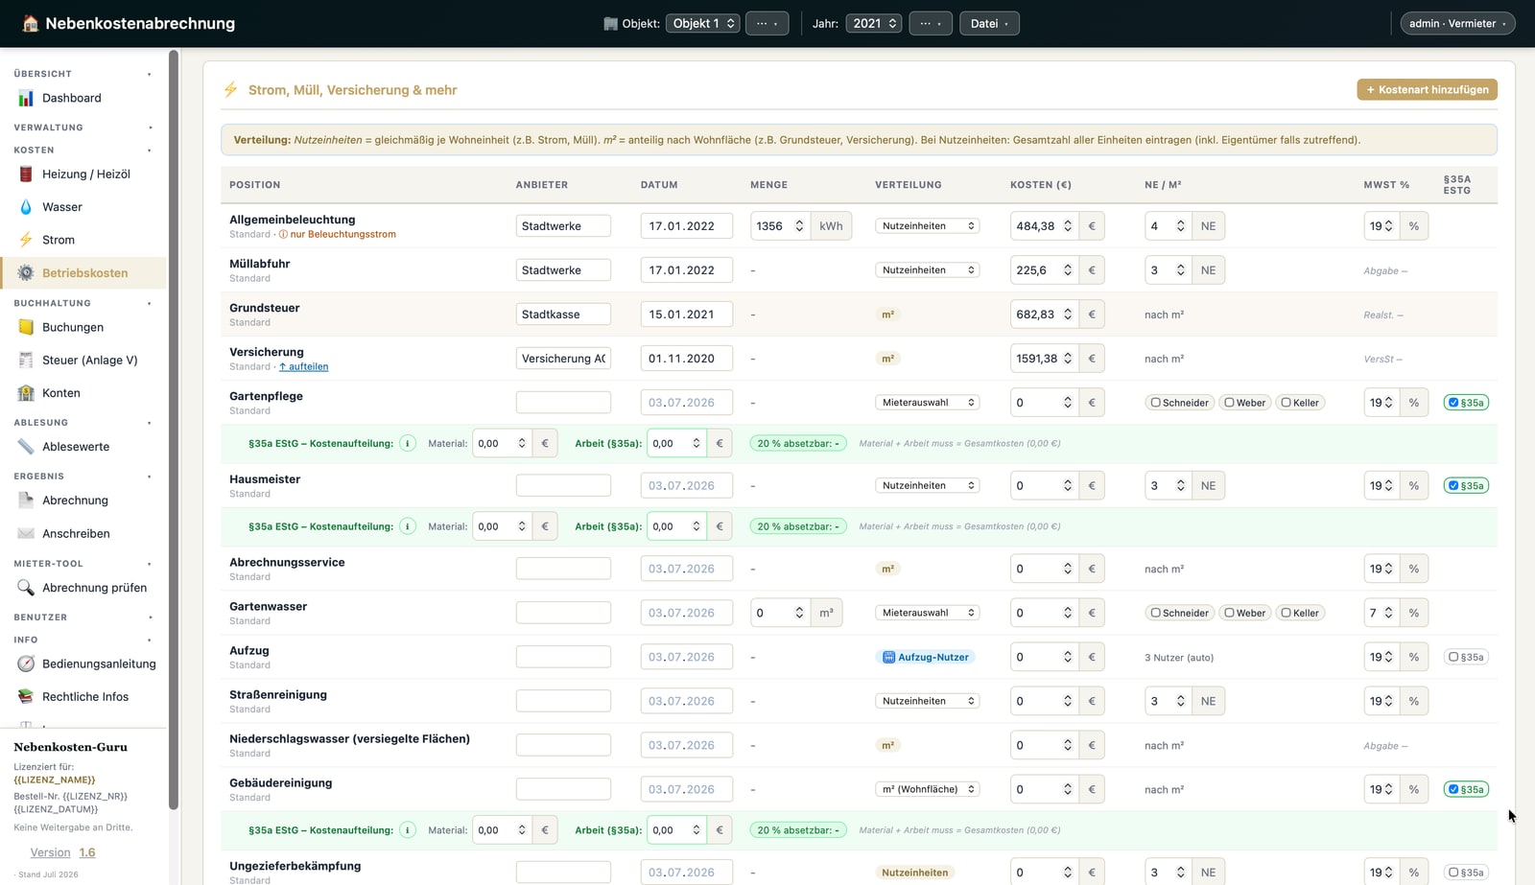Open the Anschreiben envelope icon

[x=26, y=533]
